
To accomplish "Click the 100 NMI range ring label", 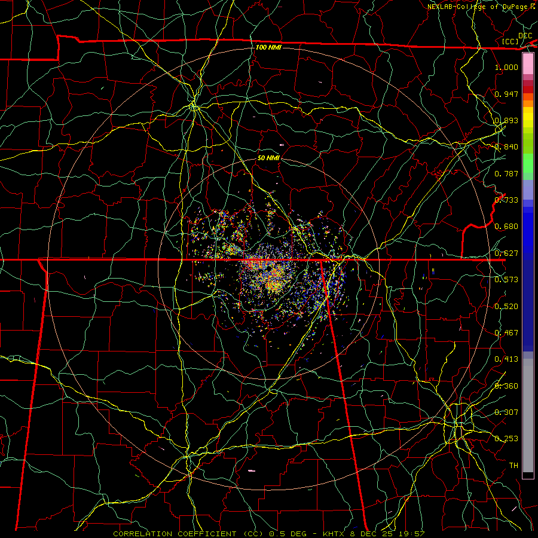I will coord(268,47).
